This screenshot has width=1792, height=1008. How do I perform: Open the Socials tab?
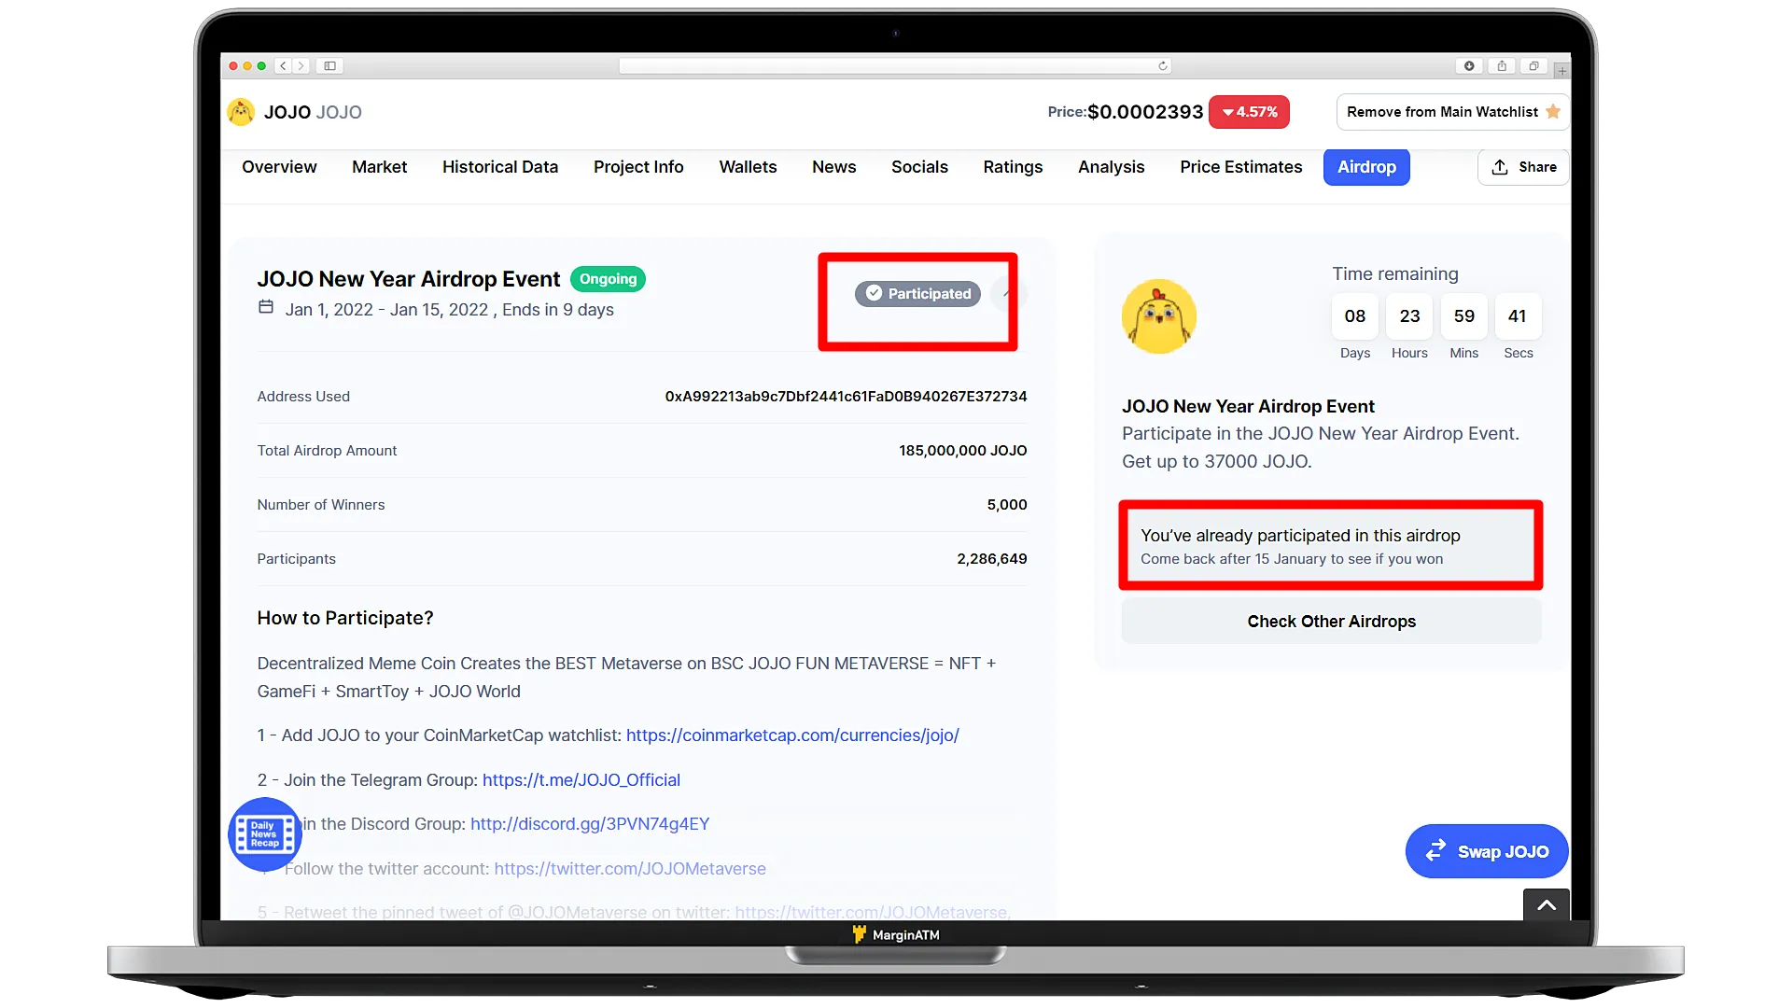(x=919, y=167)
